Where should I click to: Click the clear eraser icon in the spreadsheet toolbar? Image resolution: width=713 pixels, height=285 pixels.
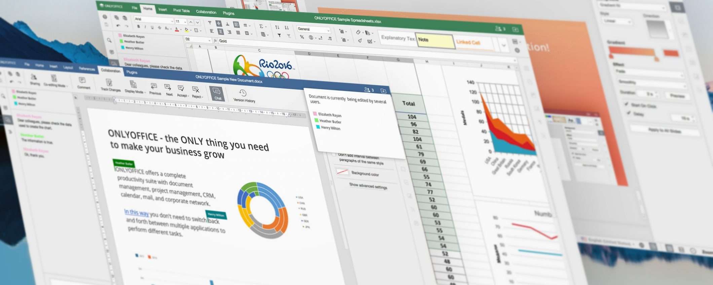pyautogui.click(x=358, y=32)
